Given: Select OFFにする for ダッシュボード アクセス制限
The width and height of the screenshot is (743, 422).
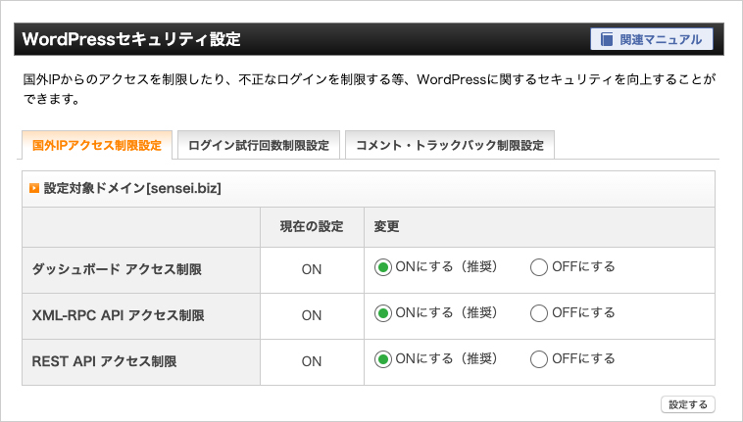Looking at the screenshot, I should tap(539, 267).
